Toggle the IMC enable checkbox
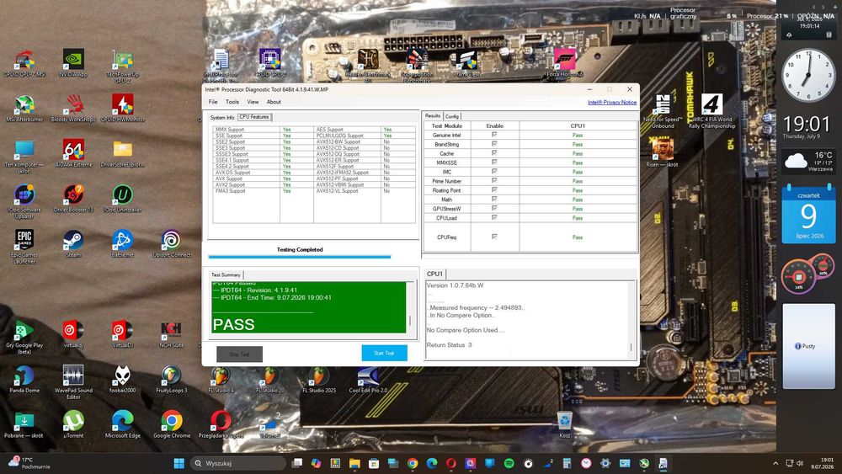 coord(494,171)
